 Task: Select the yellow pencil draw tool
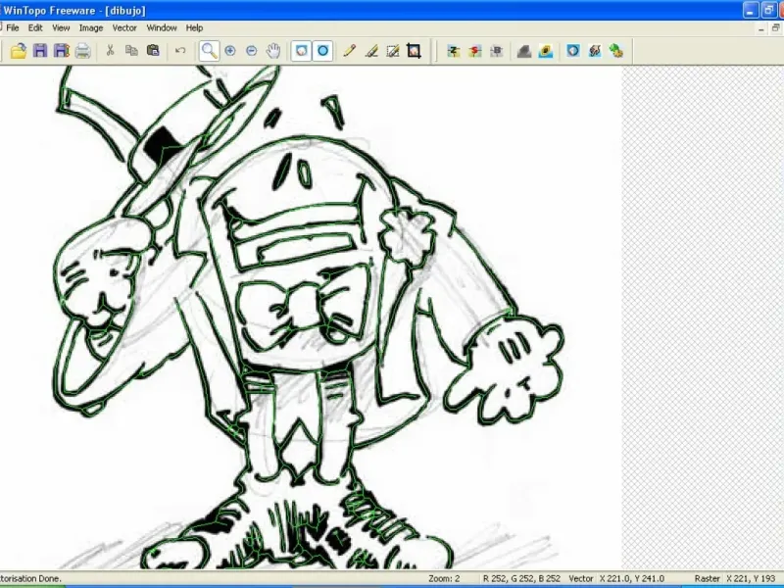(350, 51)
